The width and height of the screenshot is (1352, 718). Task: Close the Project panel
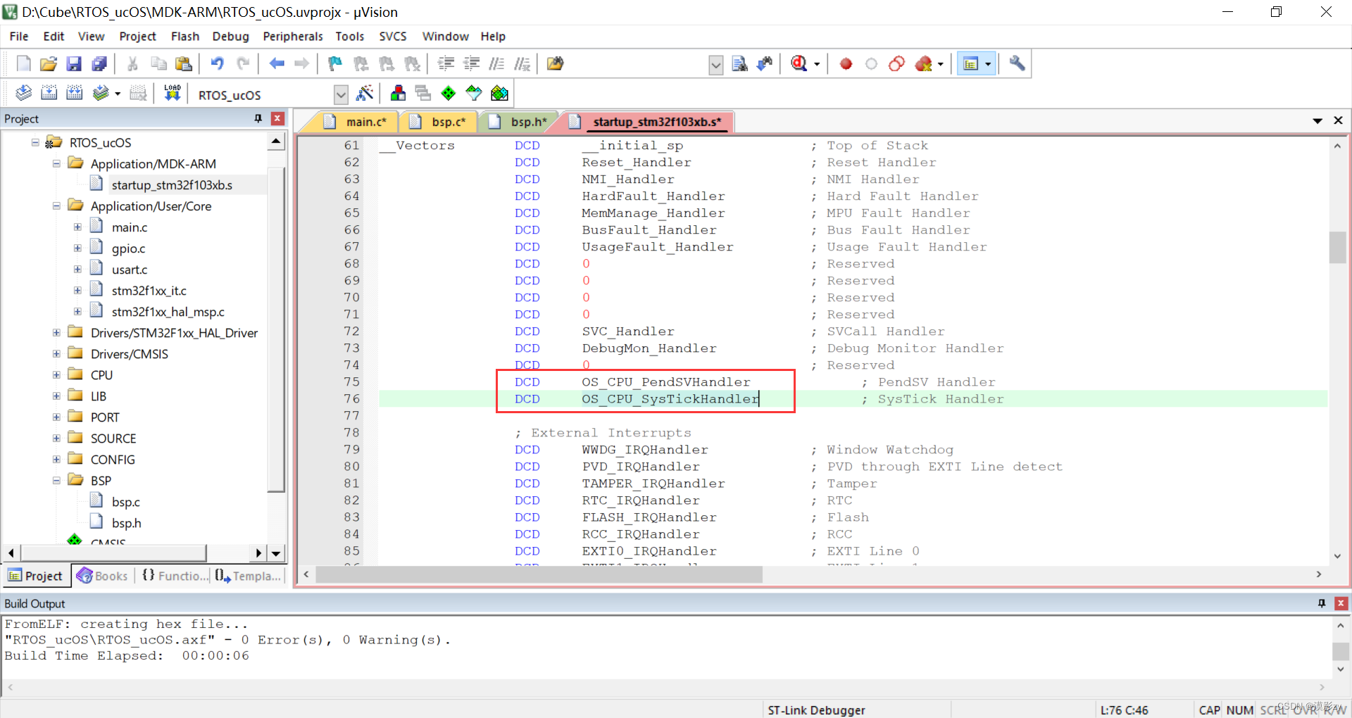pos(277,118)
